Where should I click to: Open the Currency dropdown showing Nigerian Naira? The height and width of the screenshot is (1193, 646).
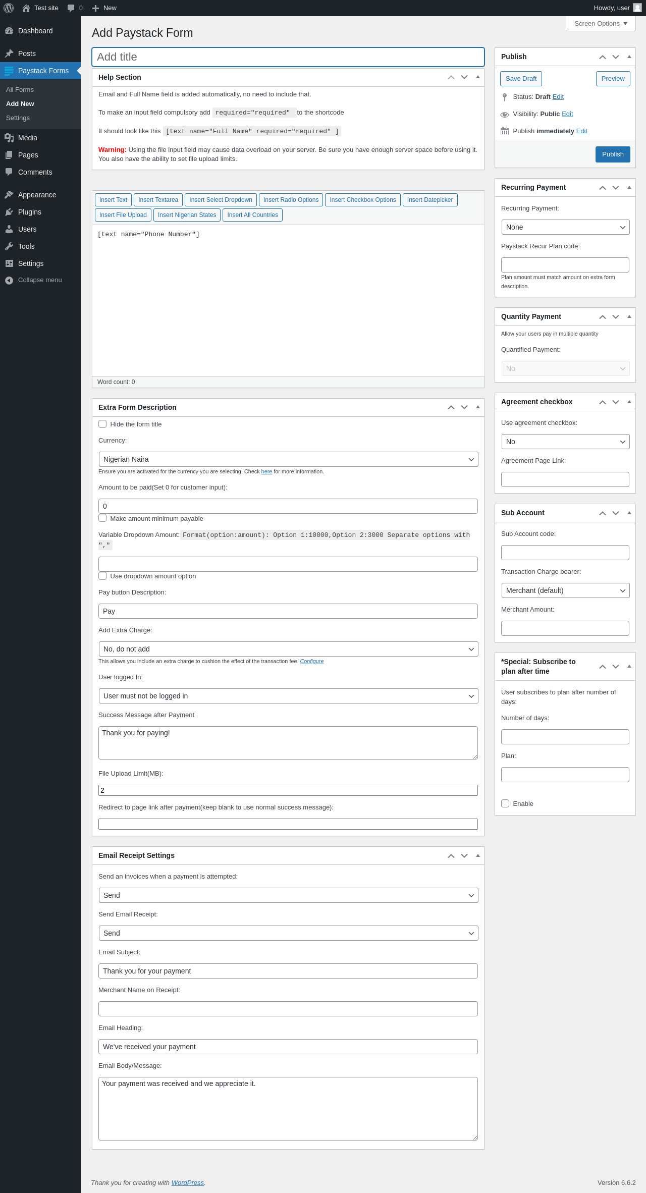pos(288,459)
